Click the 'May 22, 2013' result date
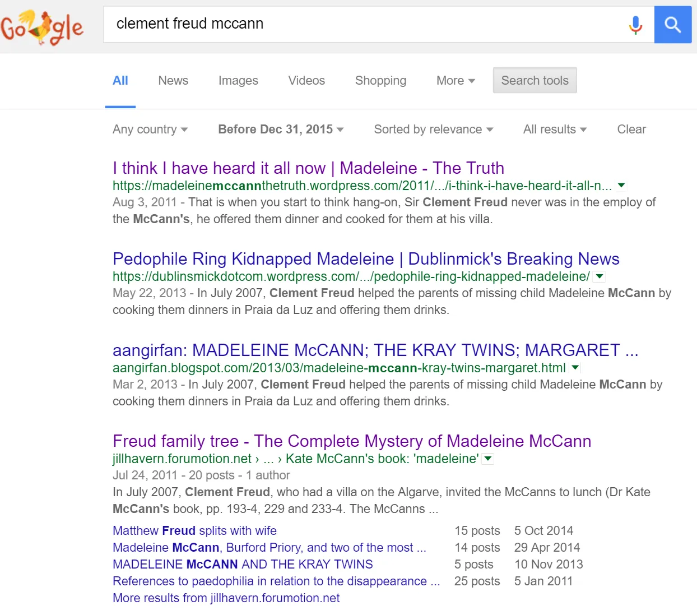The height and width of the screenshot is (610, 697). tap(149, 293)
